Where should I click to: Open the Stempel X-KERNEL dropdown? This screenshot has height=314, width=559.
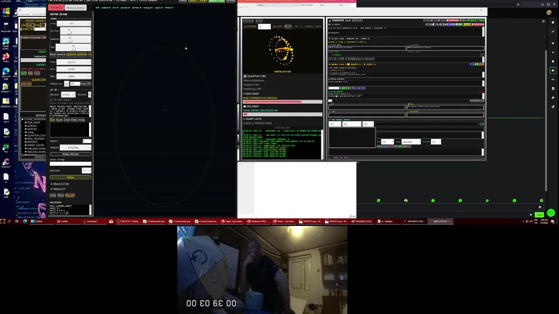76,147
